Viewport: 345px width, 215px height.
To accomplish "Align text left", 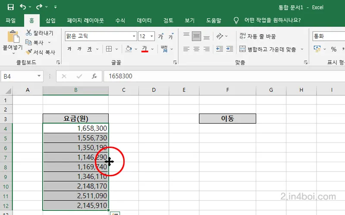I will [x=186, y=49].
